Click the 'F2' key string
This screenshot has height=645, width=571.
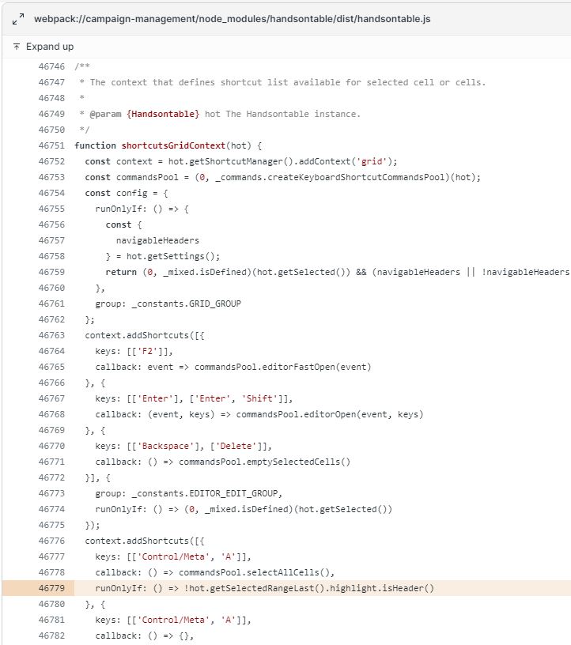pyautogui.click(x=147, y=351)
